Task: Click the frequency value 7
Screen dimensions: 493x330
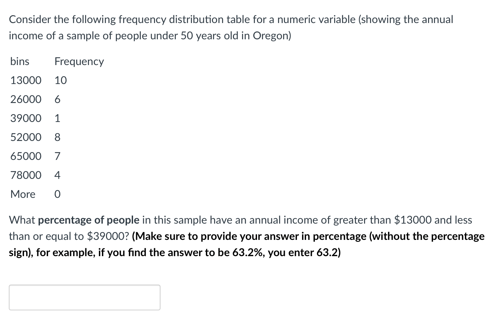Action: point(57,156)
